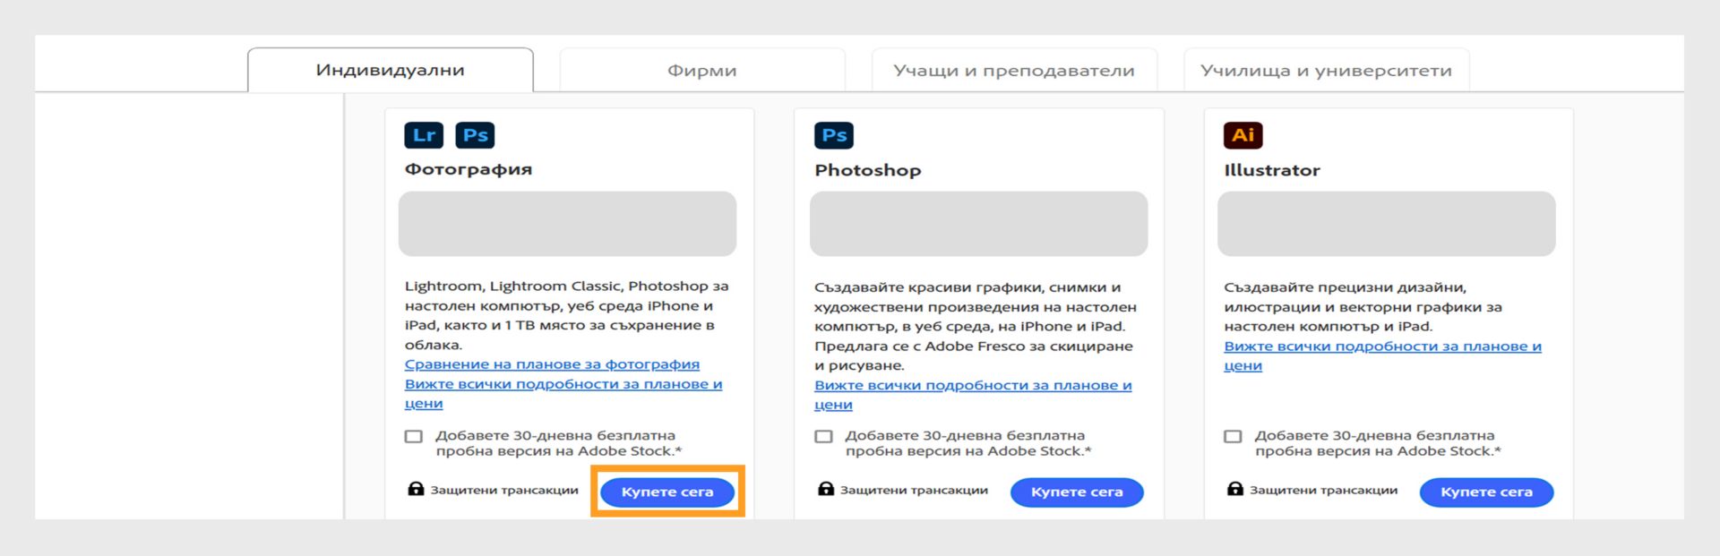This screenshot has height=556, width=1720.
Task: Click the Ps icon above the Photoshop title
Action: click(833, 135)
